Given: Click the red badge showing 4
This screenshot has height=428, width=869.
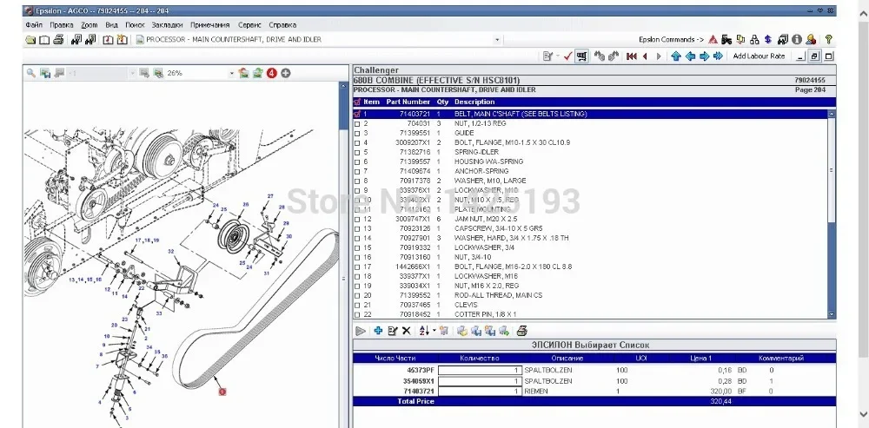Looking at the screenshot, I should (x=271, y=73).
